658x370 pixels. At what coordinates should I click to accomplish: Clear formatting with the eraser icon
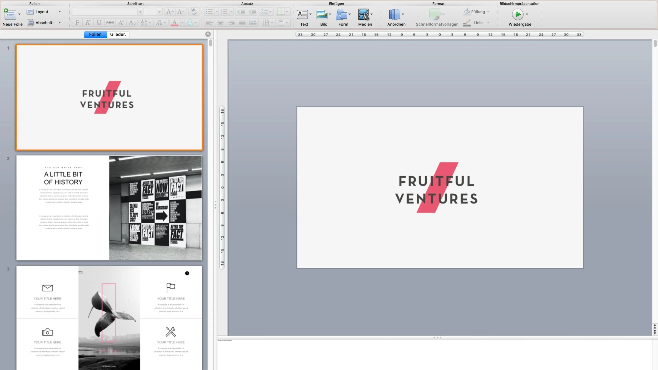point(193,12)
